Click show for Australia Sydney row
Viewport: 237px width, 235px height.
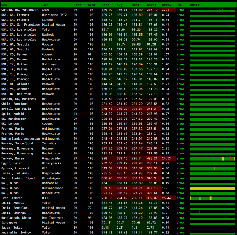(x=180, y=233)
